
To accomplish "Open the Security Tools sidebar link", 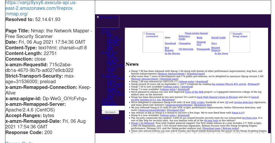I will tap(110, 76).
